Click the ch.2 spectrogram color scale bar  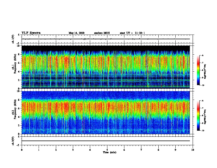pos(198,116)
